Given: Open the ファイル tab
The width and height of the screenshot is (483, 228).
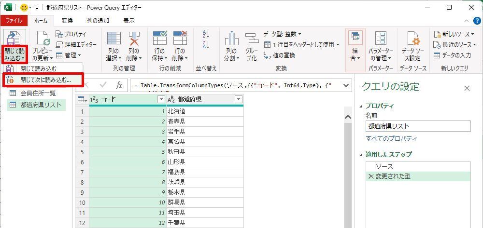Looking at the screenshot, I should click(x=14, y=21).
